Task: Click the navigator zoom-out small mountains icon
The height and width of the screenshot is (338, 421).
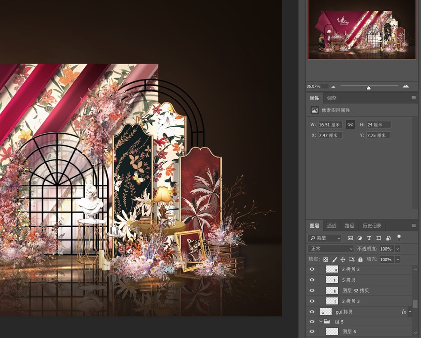Action: click(x=333, y=86)
